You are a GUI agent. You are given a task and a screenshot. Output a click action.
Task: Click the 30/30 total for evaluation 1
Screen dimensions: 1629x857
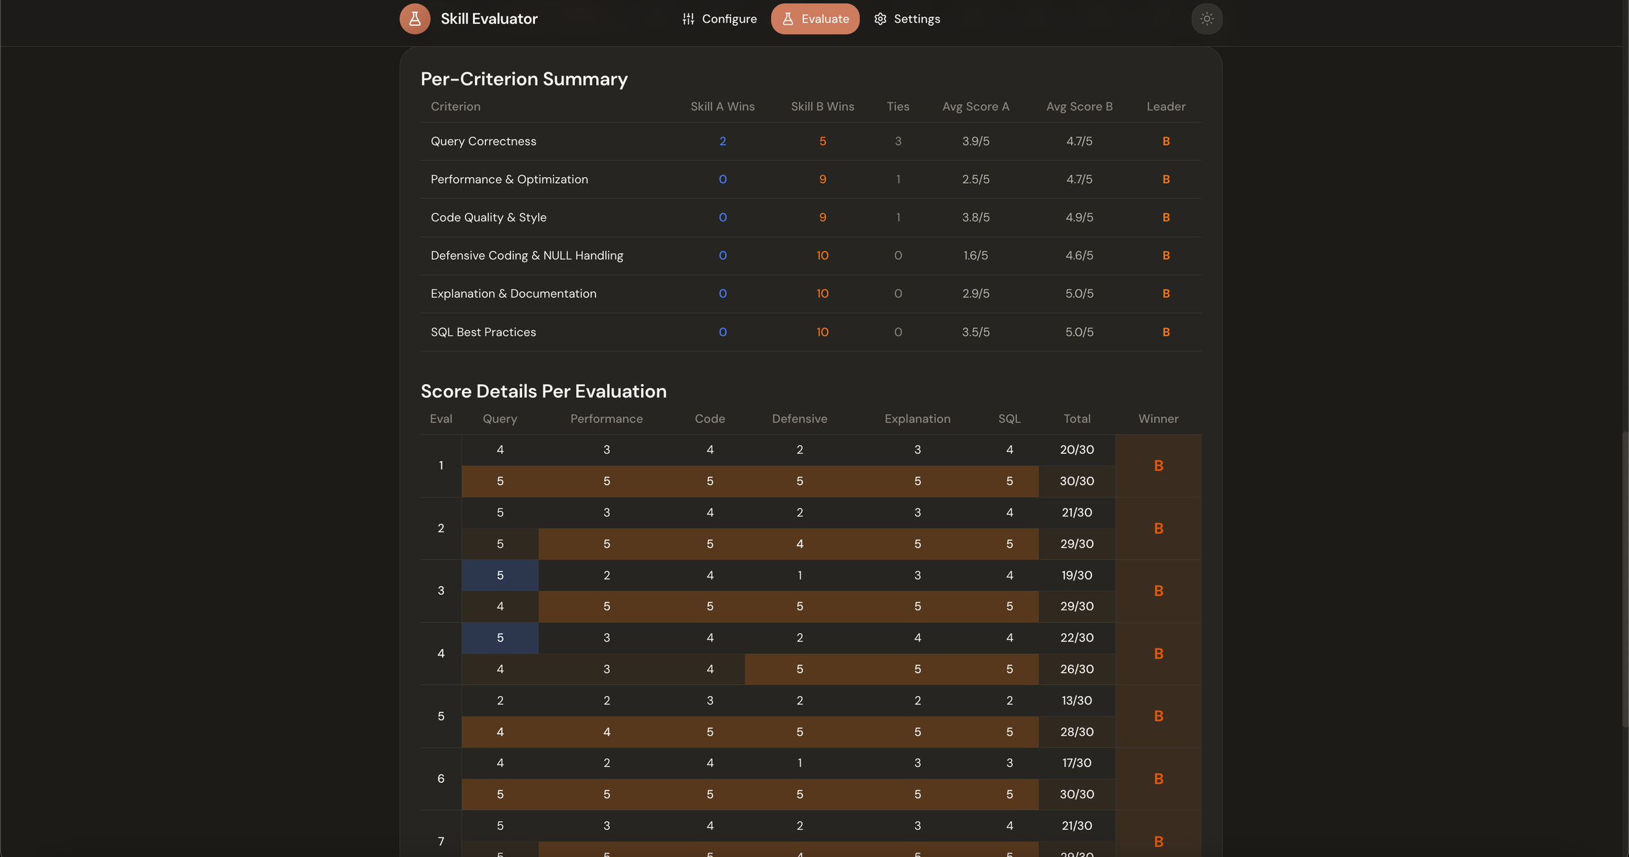pos(1076,481)
